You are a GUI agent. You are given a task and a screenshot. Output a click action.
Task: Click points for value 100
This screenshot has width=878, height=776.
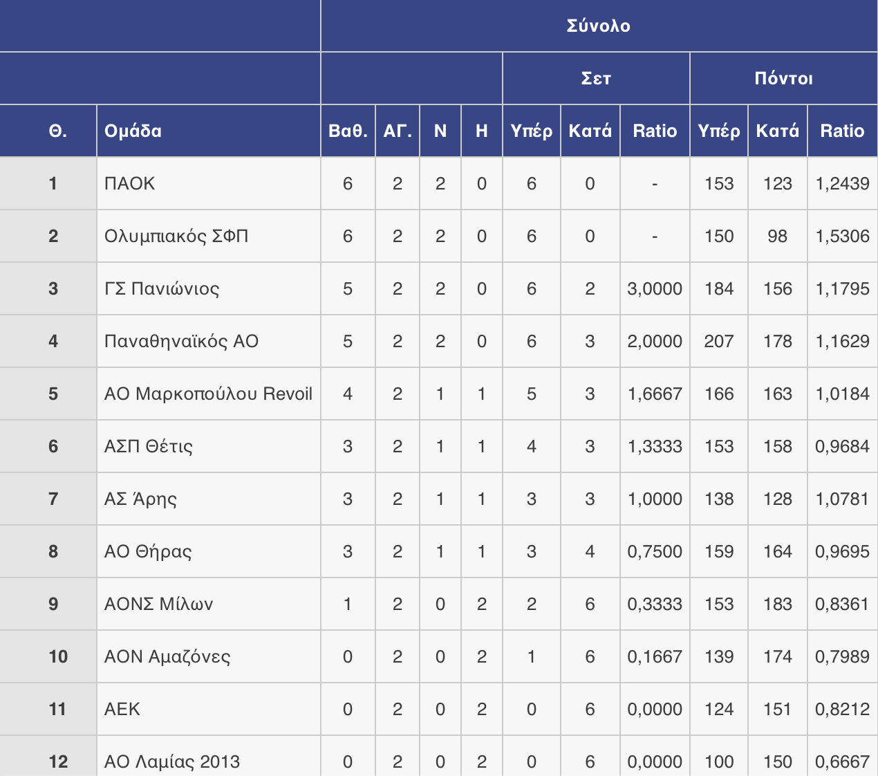(x=719, y=761)
